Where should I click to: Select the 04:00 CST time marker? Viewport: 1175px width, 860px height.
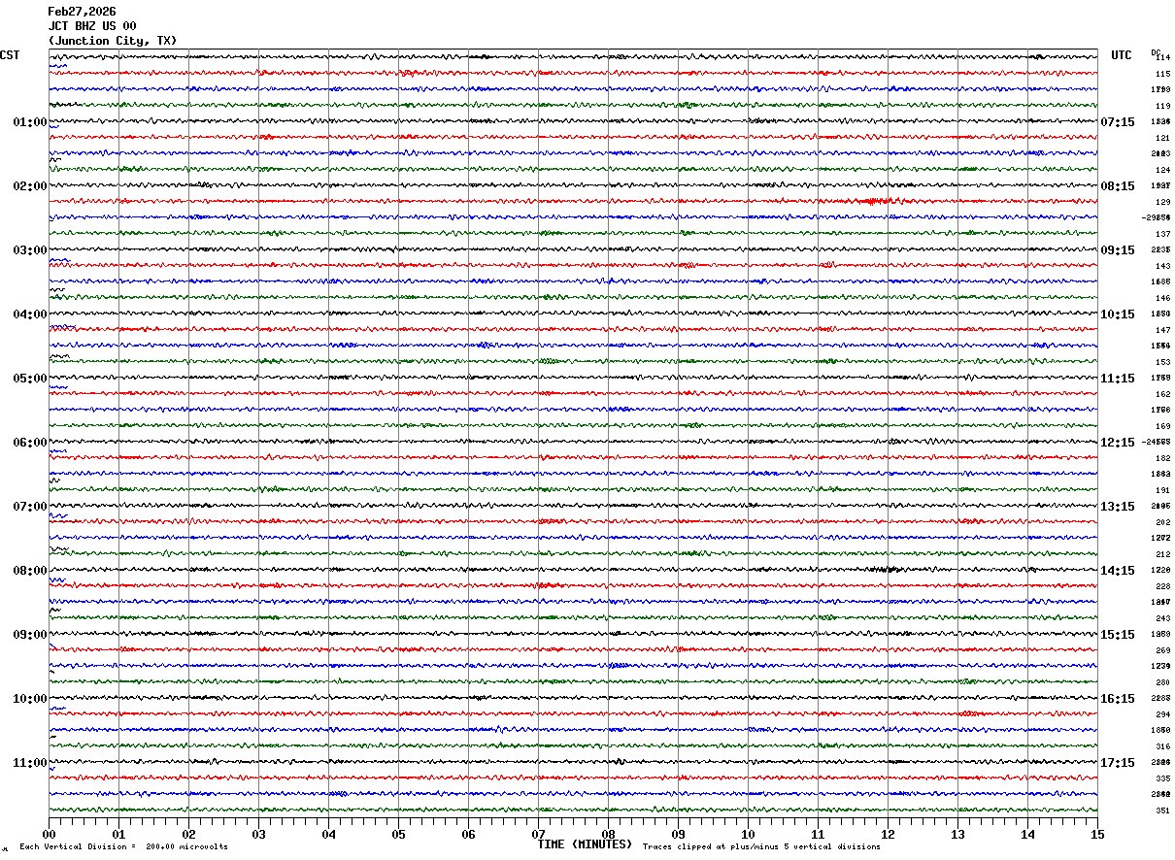[29, 314]
